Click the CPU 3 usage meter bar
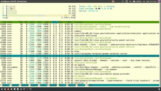Image resolution: width=161 pixels, height=91 pixels. [x=41, y=11]
